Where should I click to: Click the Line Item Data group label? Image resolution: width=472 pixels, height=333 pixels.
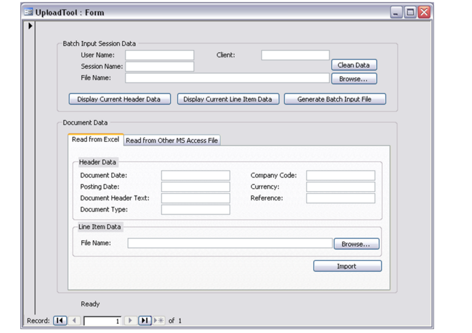click(100, 227)
